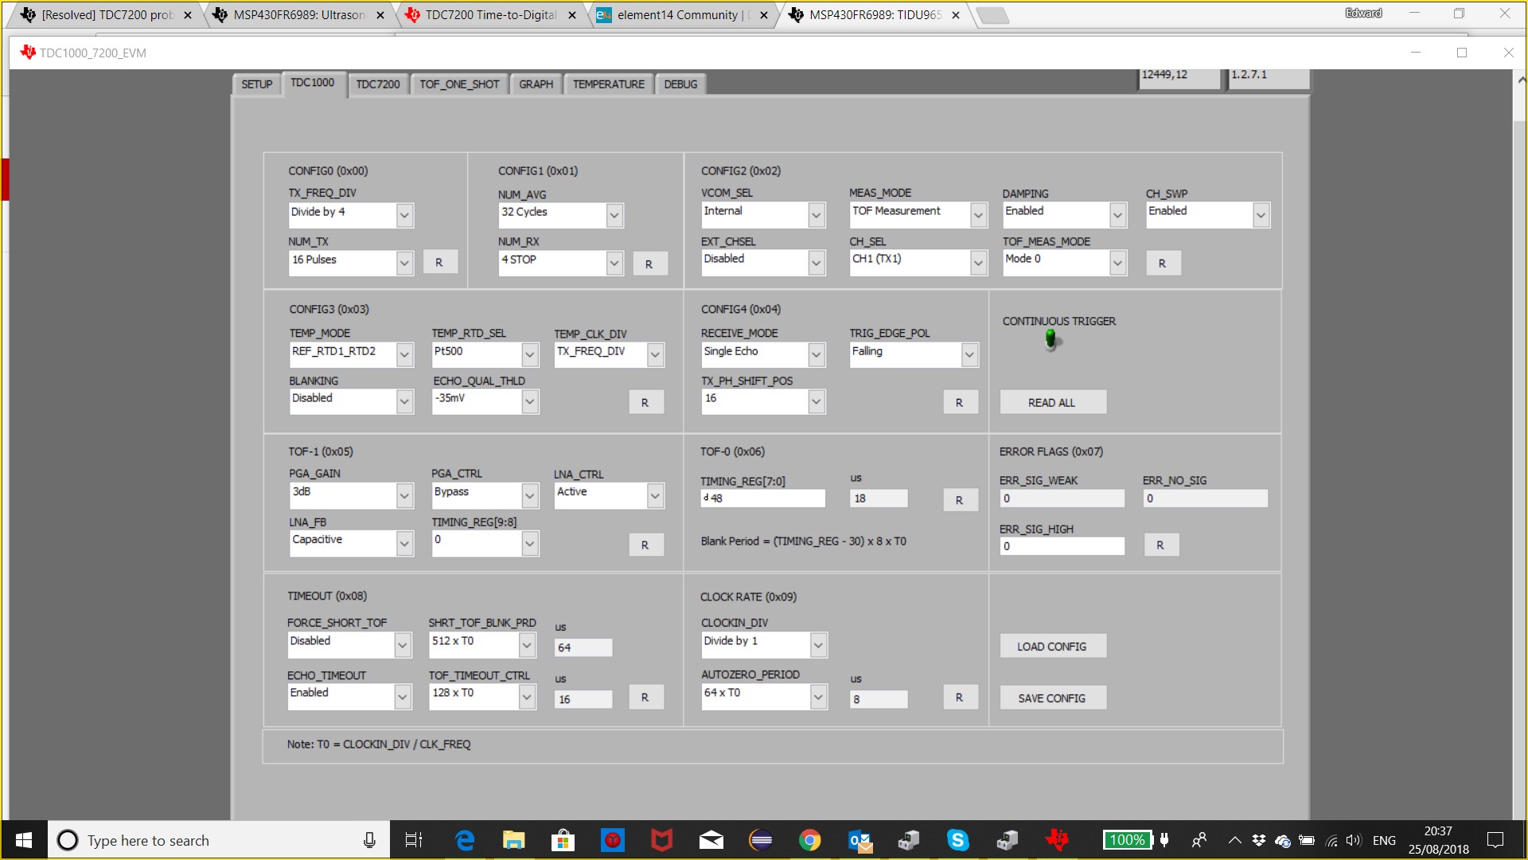The height and width of the screenshot is (860, 1528).
Task: Click the READ ALL button
Action: pyautogui.click(x=1052, y=402)
